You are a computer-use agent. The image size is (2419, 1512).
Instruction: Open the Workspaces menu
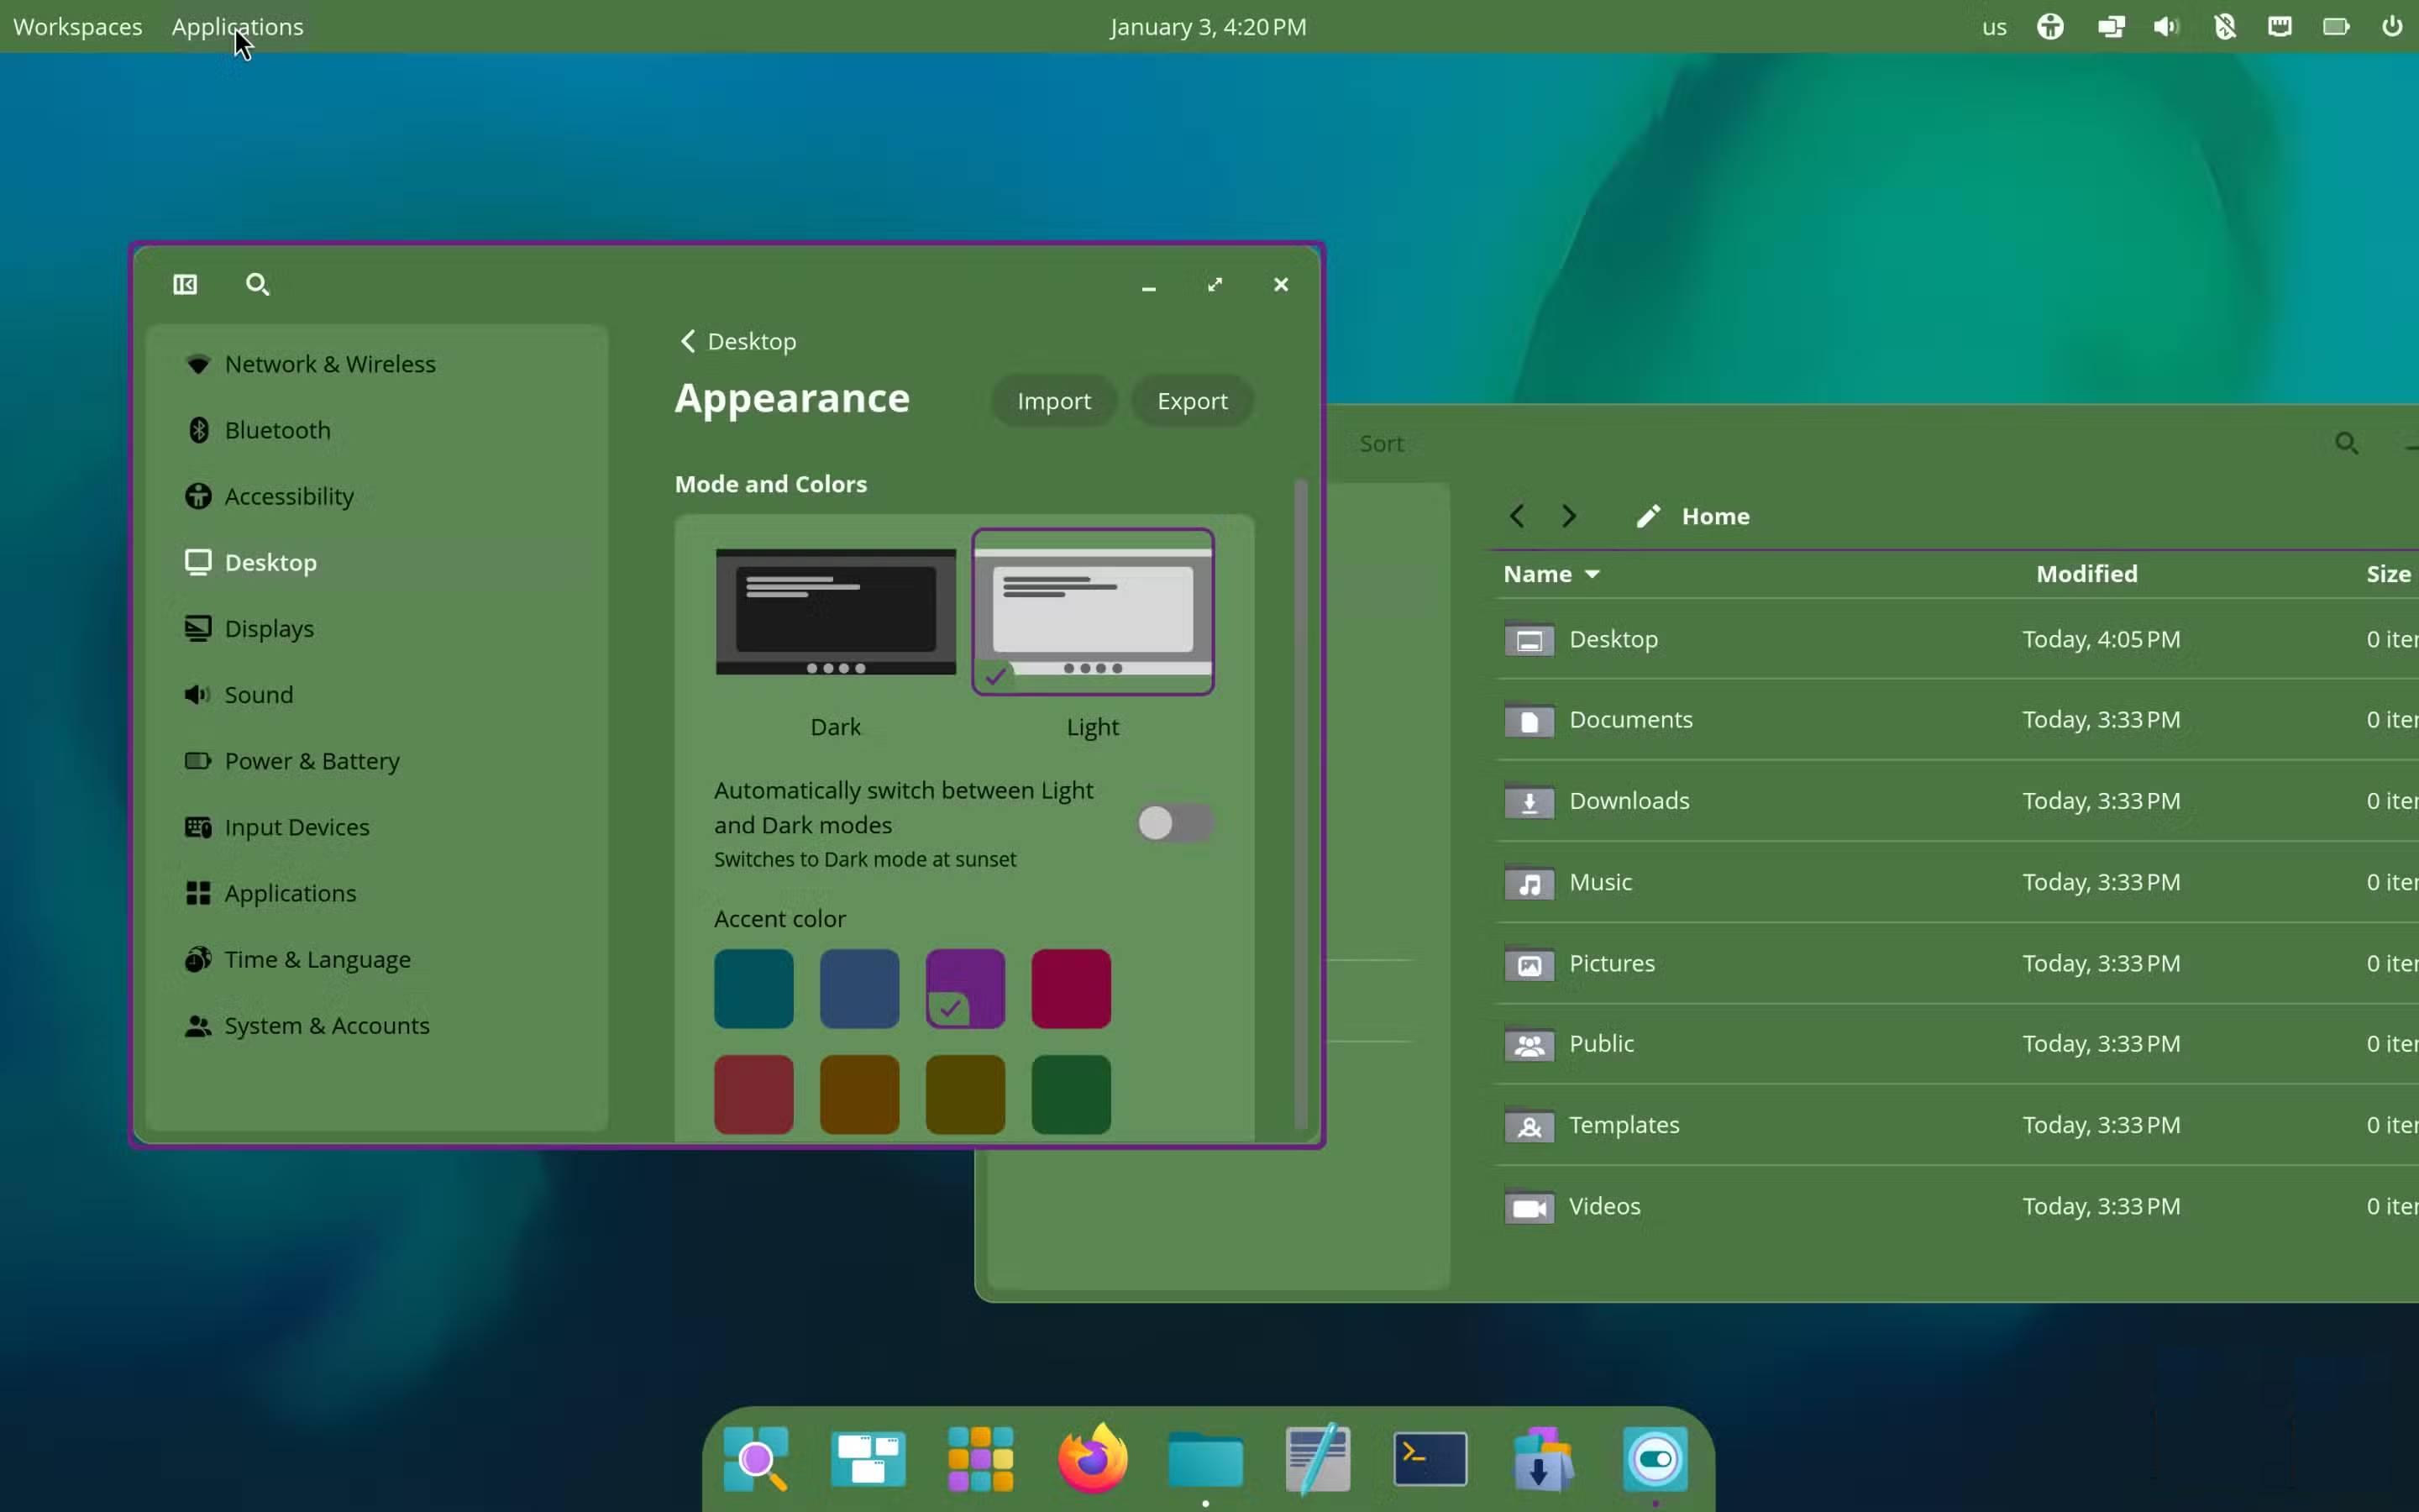[x=77, y=27]
